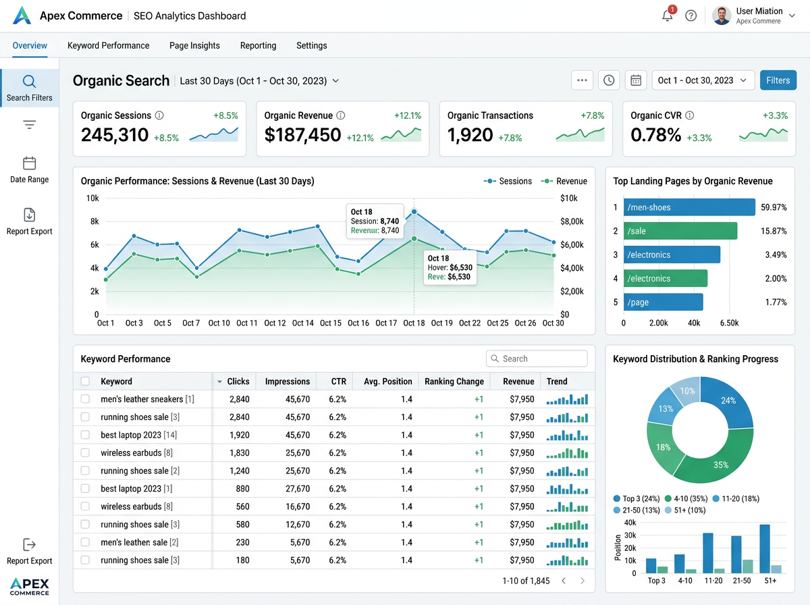Image resolution: width=810 pixels, height=605 pixels.
Task: Click trend bars for men's leather sneakers
Action: pyautogui.click(x=567, y=399)
